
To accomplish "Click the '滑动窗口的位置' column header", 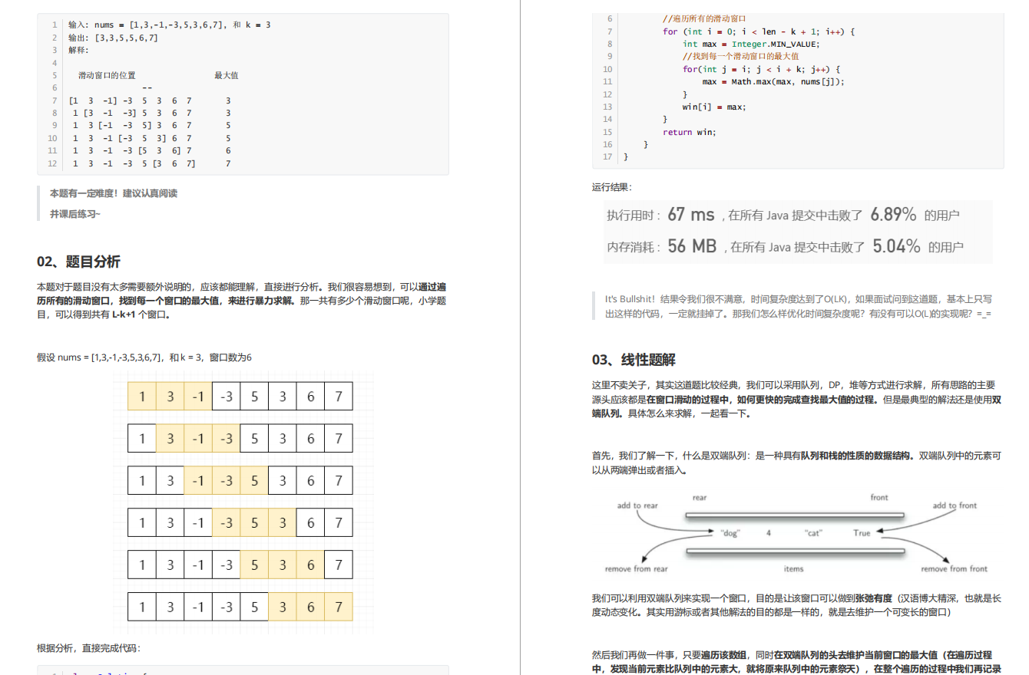I will tap(107, 75).
